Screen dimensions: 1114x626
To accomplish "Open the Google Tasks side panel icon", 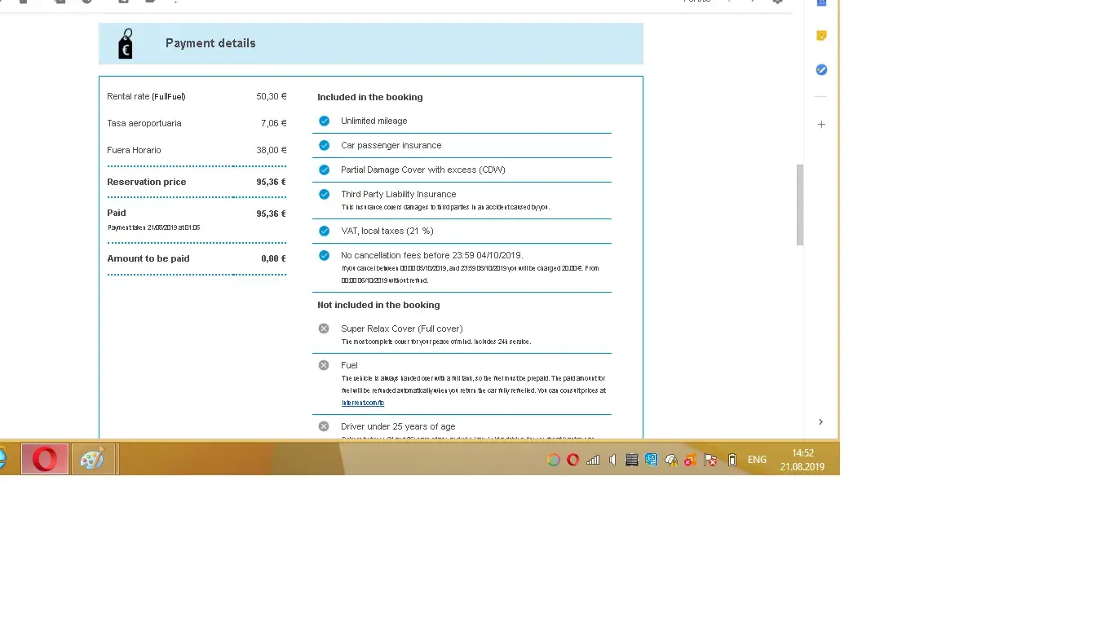I will [x=821, y=70].
